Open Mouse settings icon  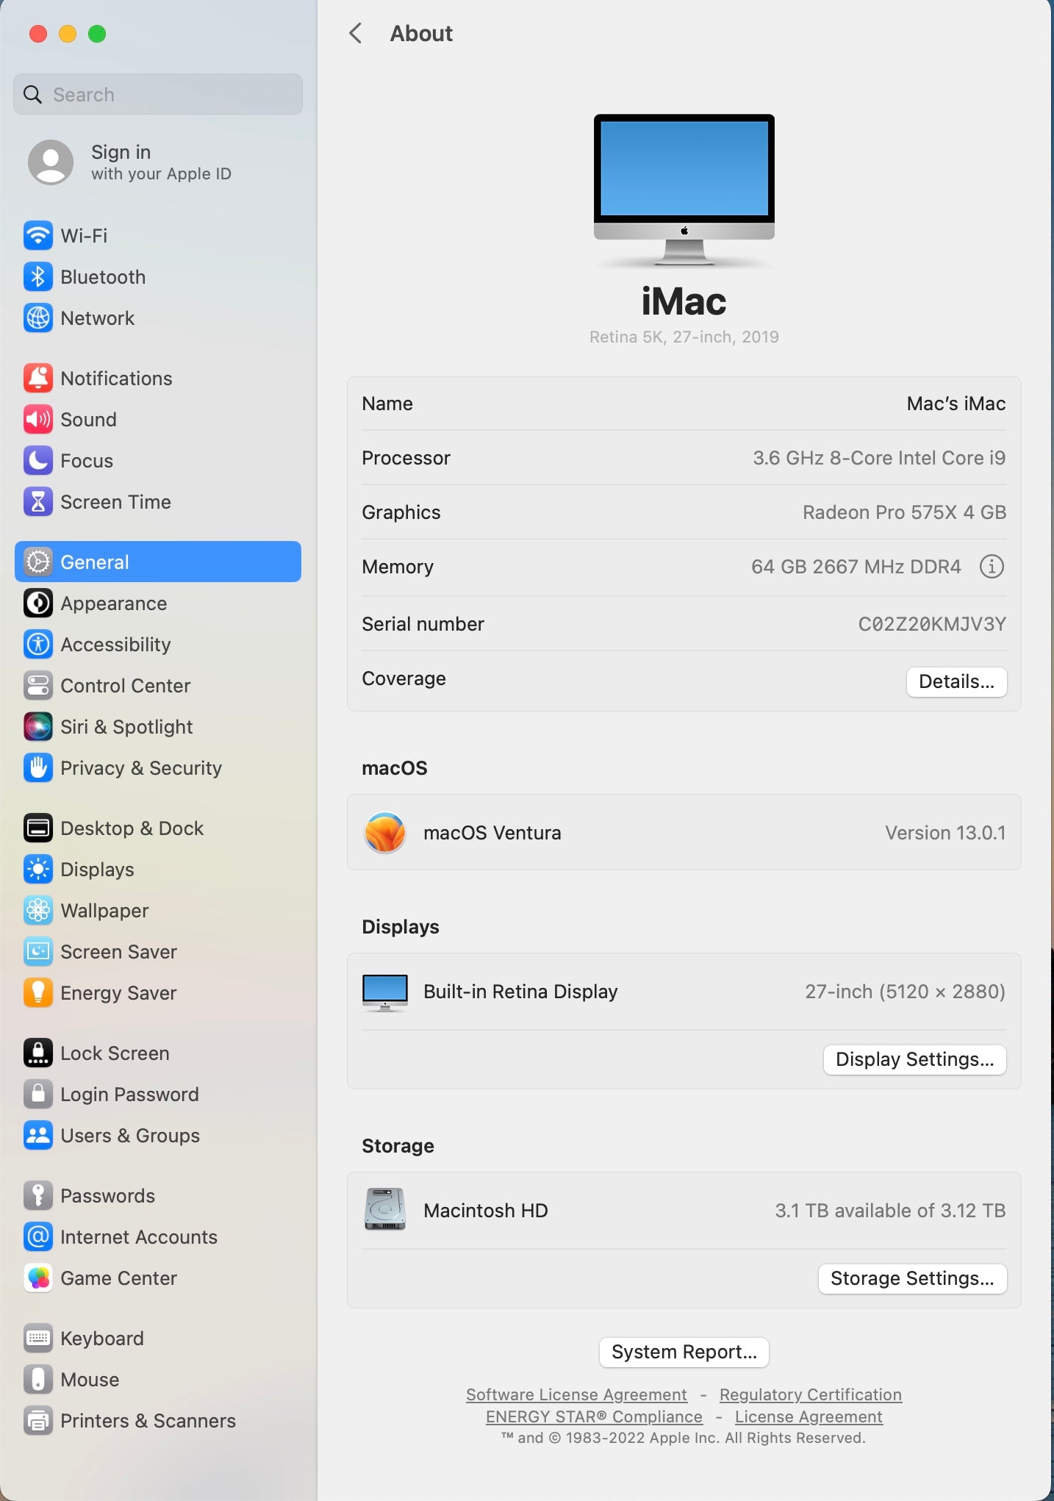[38, 1380]
